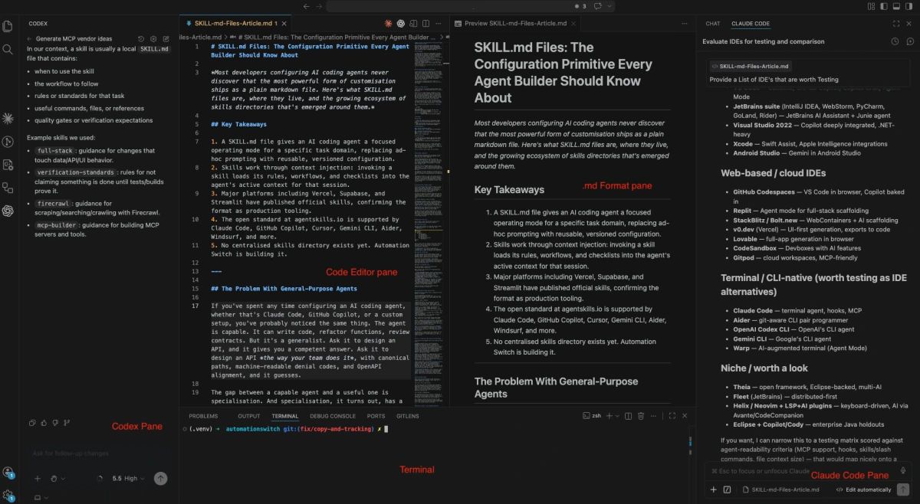Screen dimensions: 920x504
Task: Launch a new terminal with plus icon
Action: pyautogui.click(x=609, y=416)
